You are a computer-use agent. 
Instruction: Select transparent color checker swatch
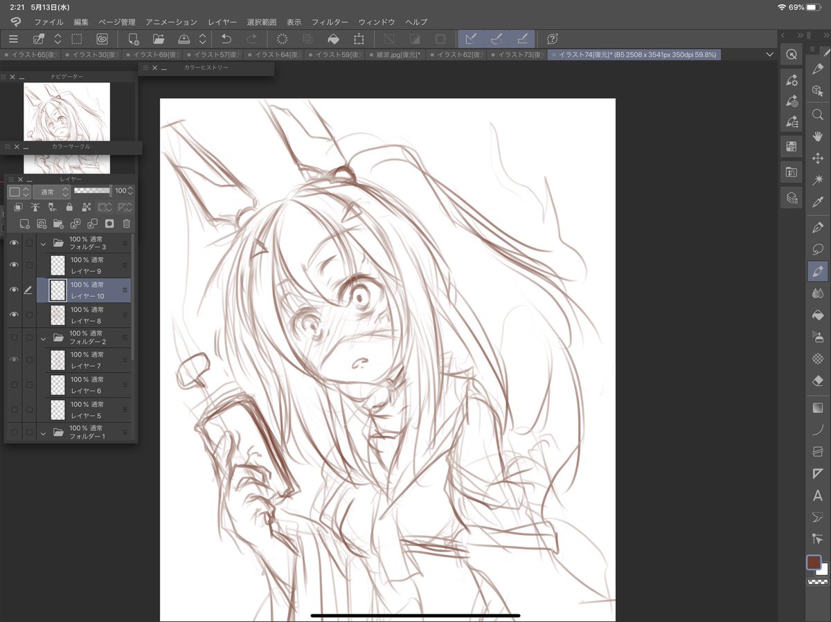pyautogui.click(x=818, y=583)
